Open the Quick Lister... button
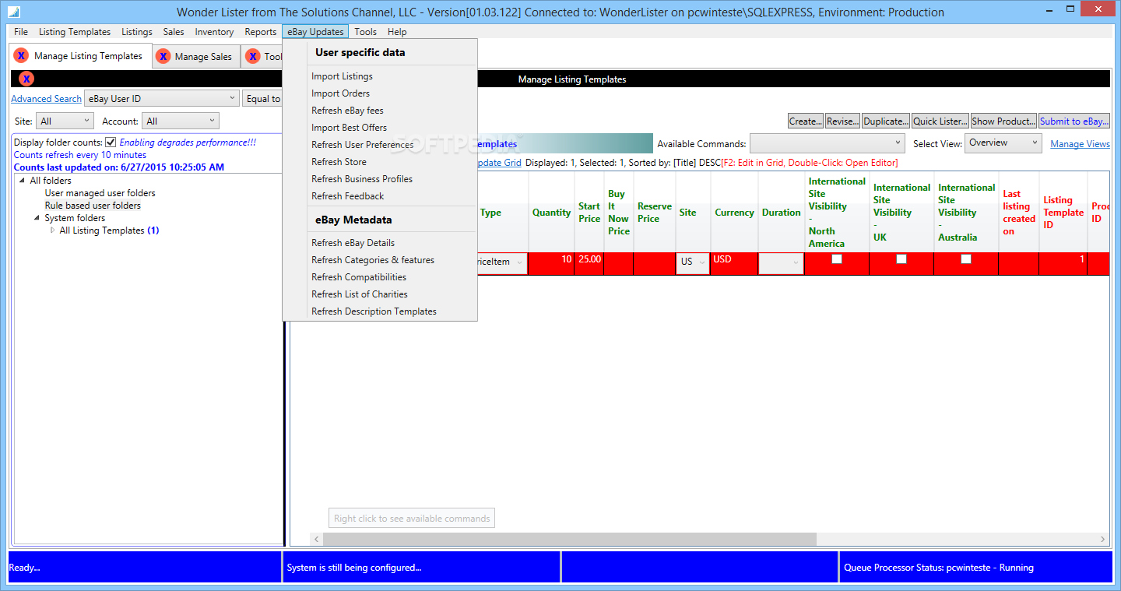 [940, 121]
